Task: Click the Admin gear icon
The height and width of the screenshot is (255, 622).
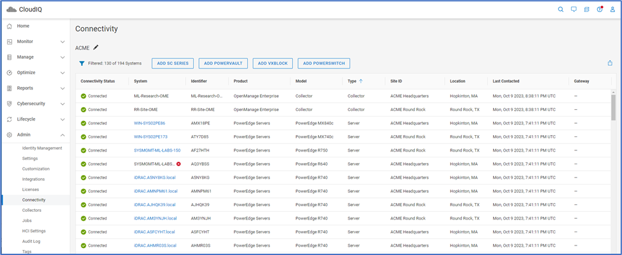Action: tap(10, 135)
